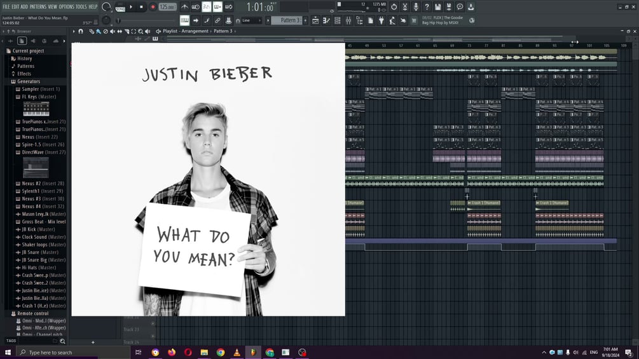Click the undo history circular arrow icon

pos(394,7)
